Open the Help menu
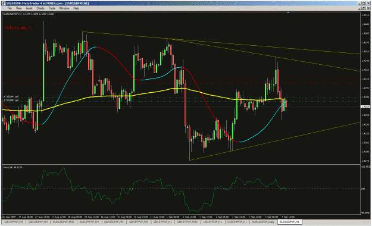 coord(76,8)
